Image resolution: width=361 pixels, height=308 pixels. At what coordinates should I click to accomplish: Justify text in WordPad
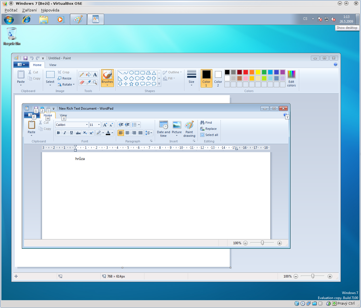click(140, 133)
